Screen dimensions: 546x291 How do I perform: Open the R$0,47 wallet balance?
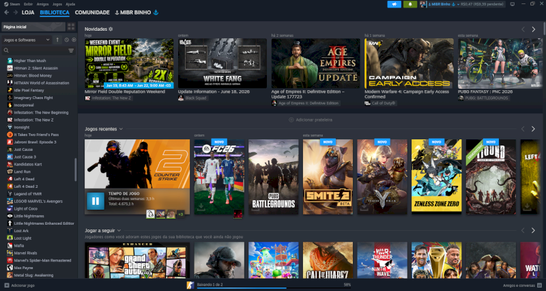click(482, 4)
